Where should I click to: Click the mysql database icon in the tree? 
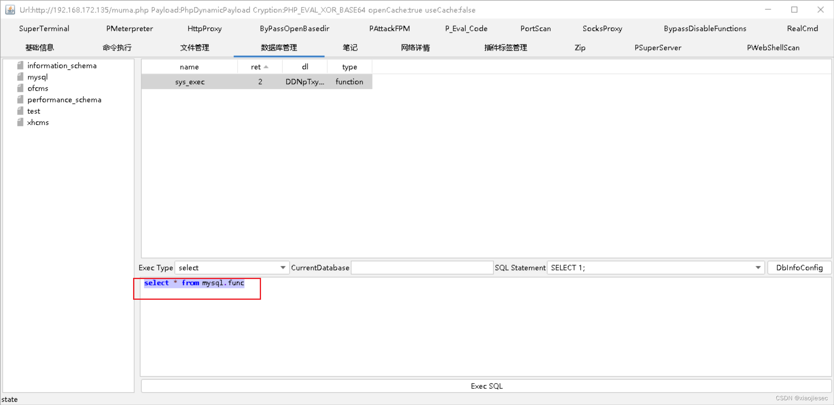(20, 77)
